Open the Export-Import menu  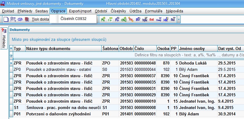click(x=80, y=11)
